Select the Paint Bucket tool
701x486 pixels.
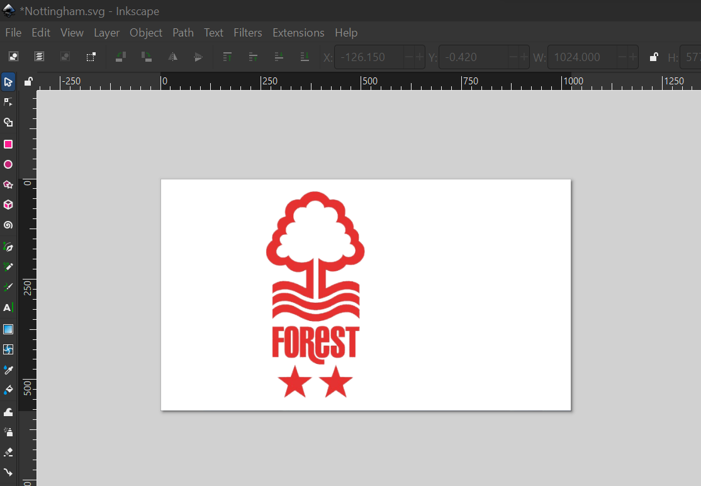[8, 390]
